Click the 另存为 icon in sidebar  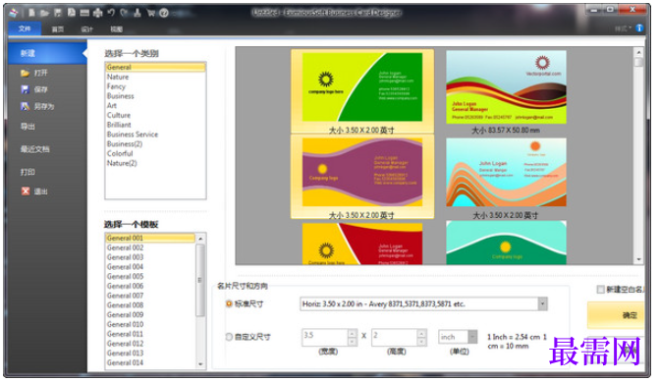pos(26,106)
